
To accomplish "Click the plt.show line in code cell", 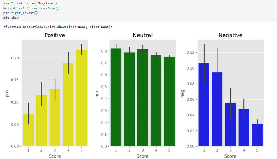I will 11,18.
